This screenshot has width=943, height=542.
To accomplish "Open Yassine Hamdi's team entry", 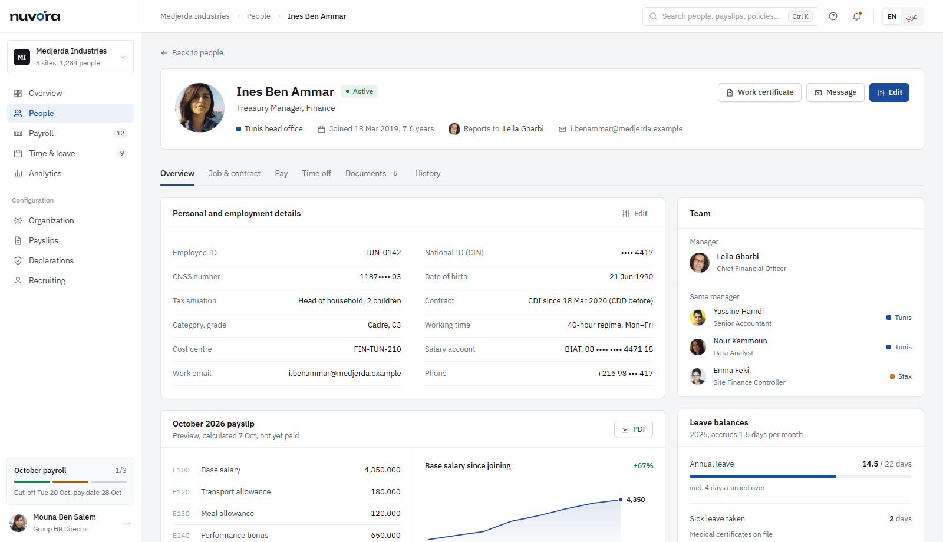I will coord(800,318).
